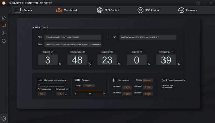Image resolution: width=215 pixels, height=123 pixels.
Task: Click the AORUS 17X AZF model label
Action: coord(40,27)
